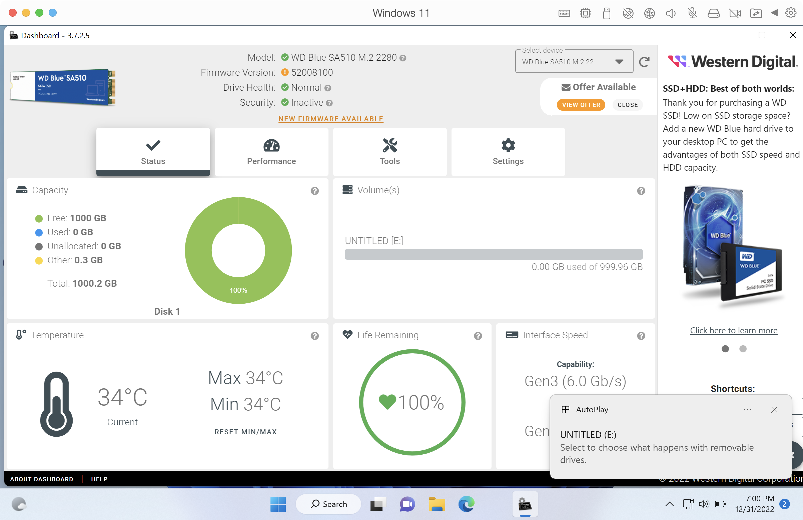
Task: Click the Life Remaining 100% gauge
Action: coord(412,402)
